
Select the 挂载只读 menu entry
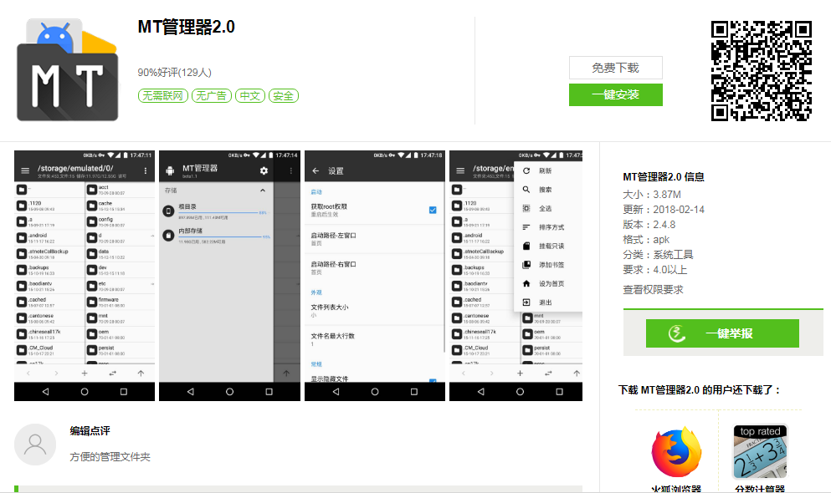pyautogui.click(x=548, y=246)
